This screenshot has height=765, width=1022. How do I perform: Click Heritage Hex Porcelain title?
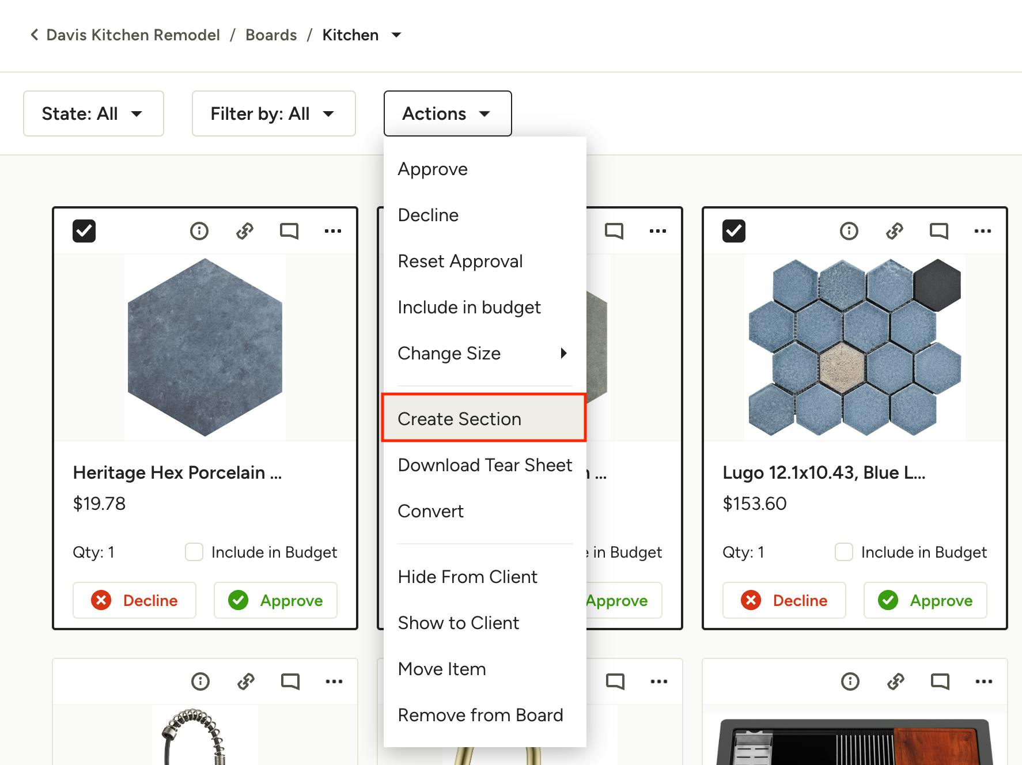[x=177, y=472]
